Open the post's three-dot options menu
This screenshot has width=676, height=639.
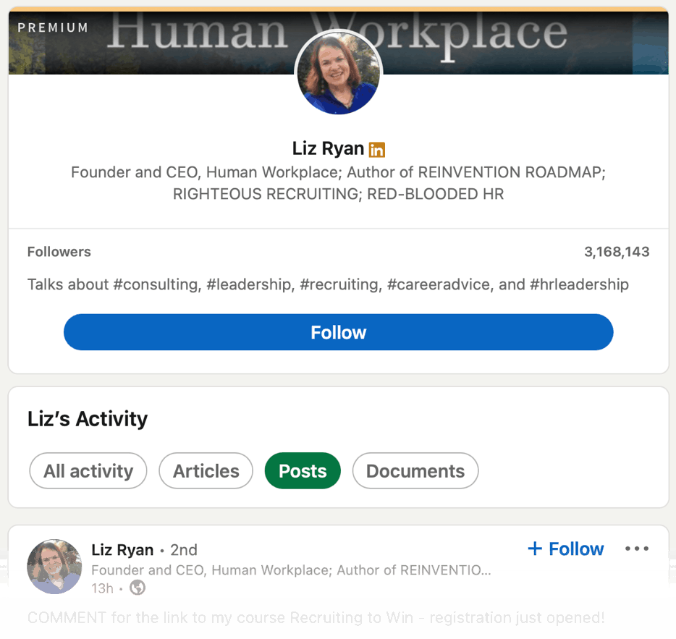click(636, 549)
